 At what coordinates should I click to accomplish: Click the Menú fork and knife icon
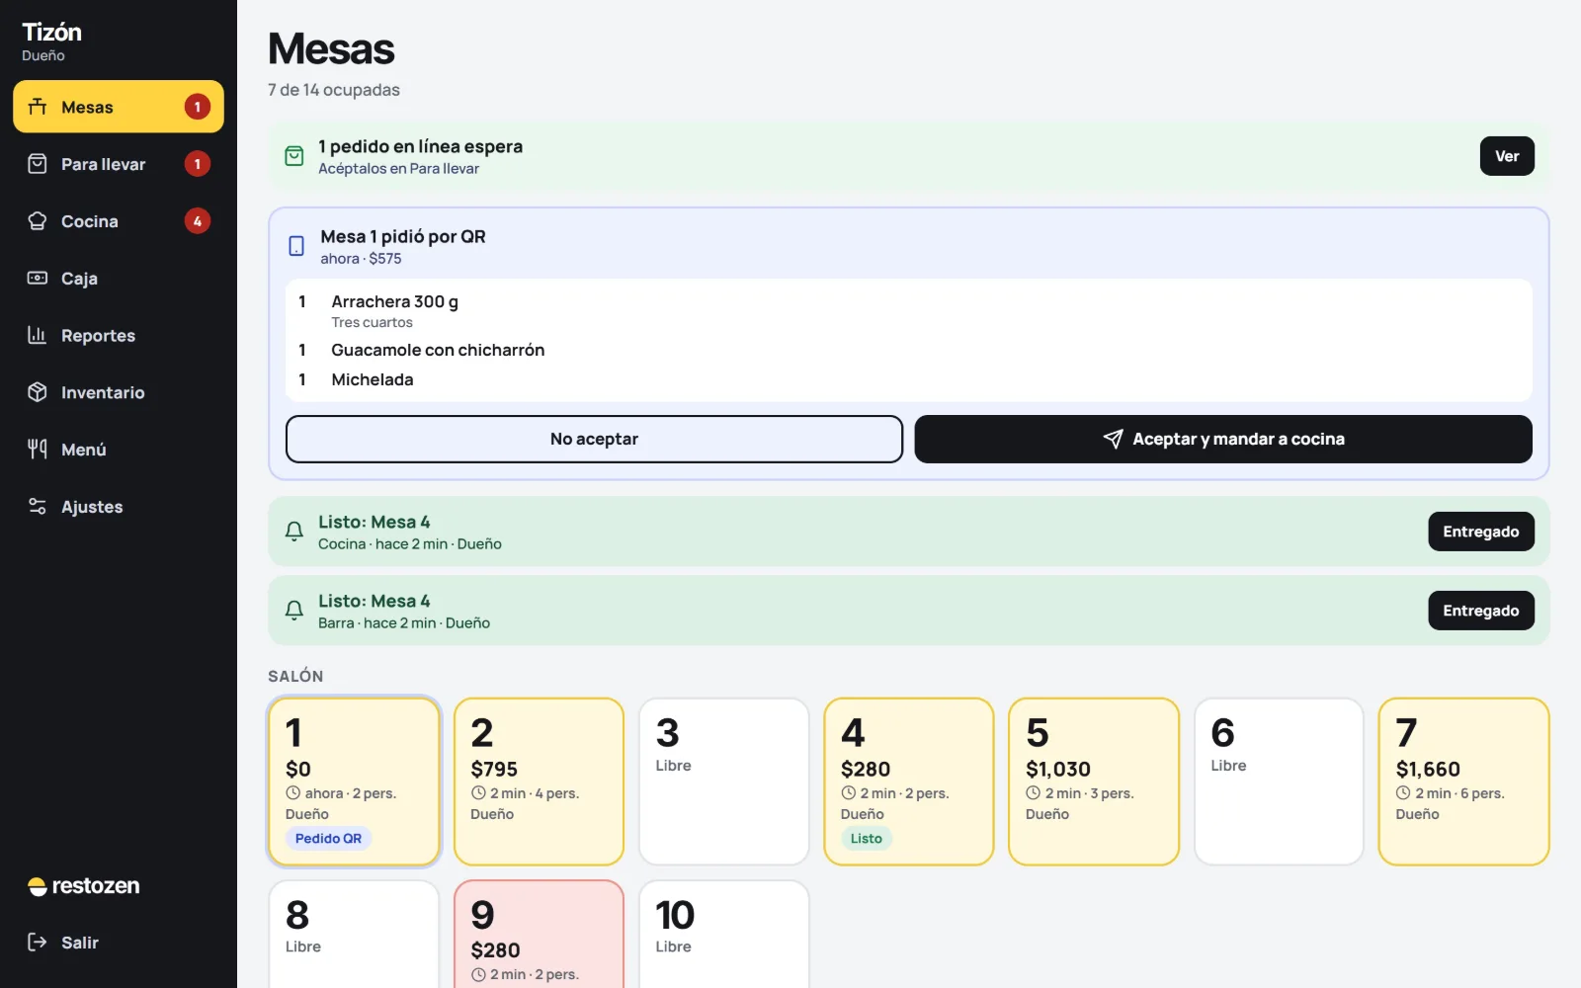click(x=38, y=450)
